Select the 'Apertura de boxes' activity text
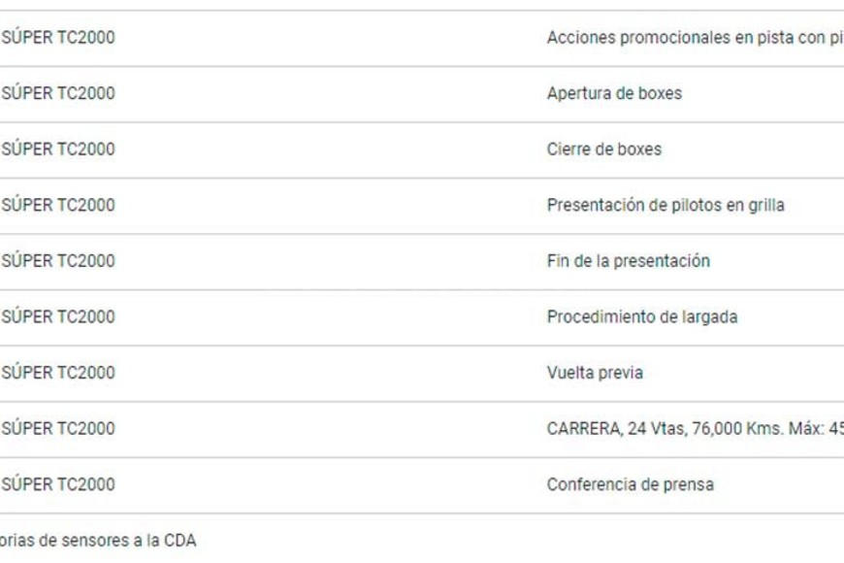Viewport: 844px width, 563px height. [x=614, y=94]
